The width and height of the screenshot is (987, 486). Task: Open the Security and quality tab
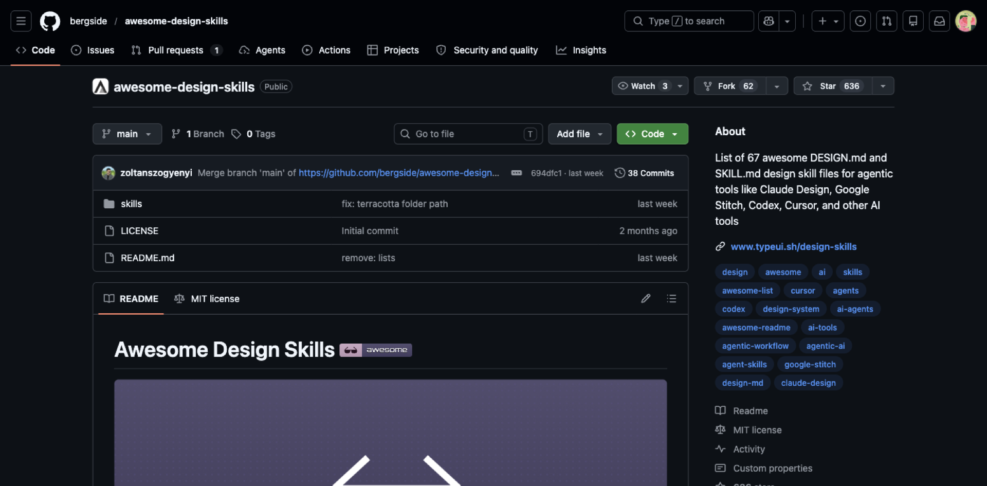coord(487,50)
